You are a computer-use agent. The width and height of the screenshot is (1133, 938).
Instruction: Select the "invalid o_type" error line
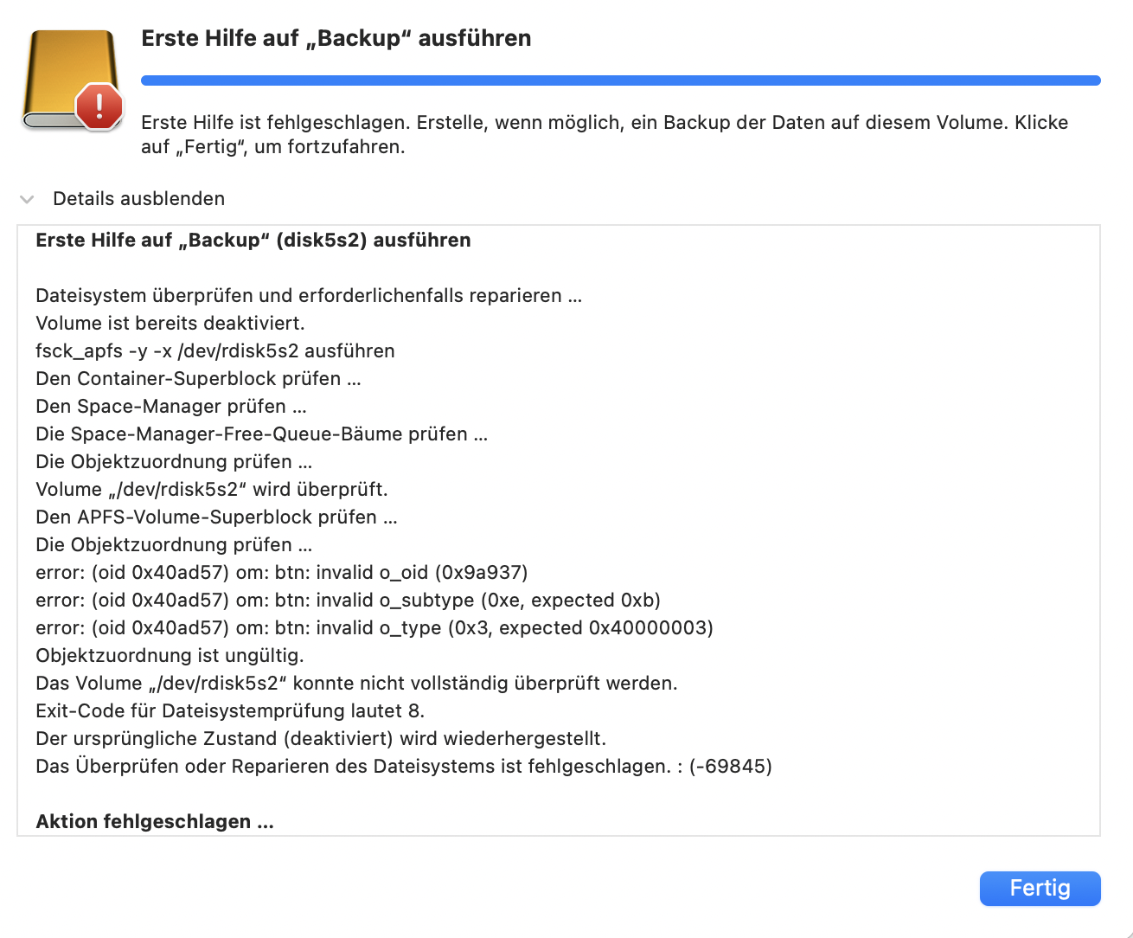[374, 628]
